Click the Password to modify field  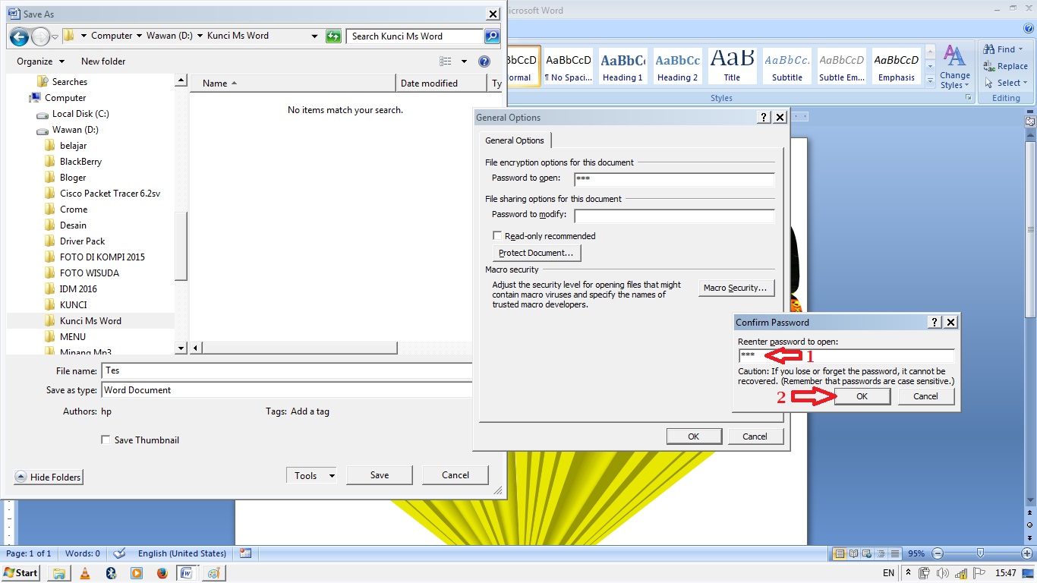pos(673,216)
